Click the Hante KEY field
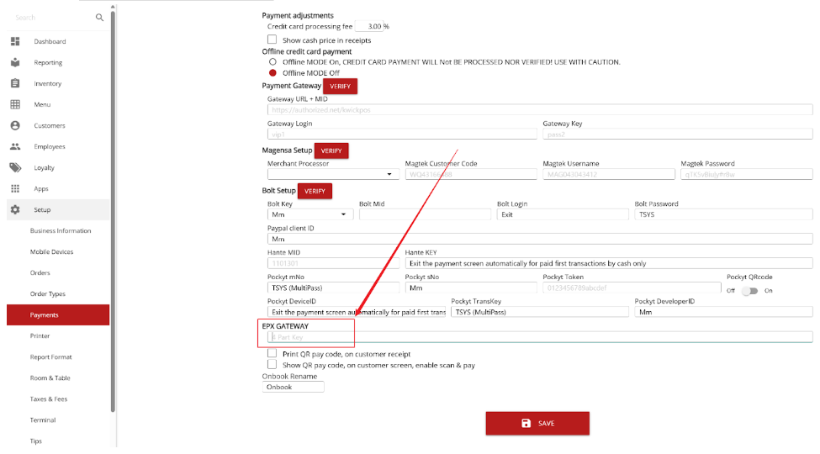 [609, 263]
